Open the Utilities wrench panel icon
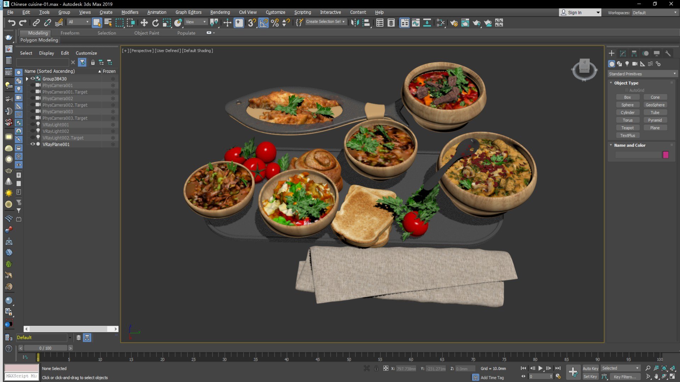The width and height of the screenshot is (680, 382). tap(668, 53)
